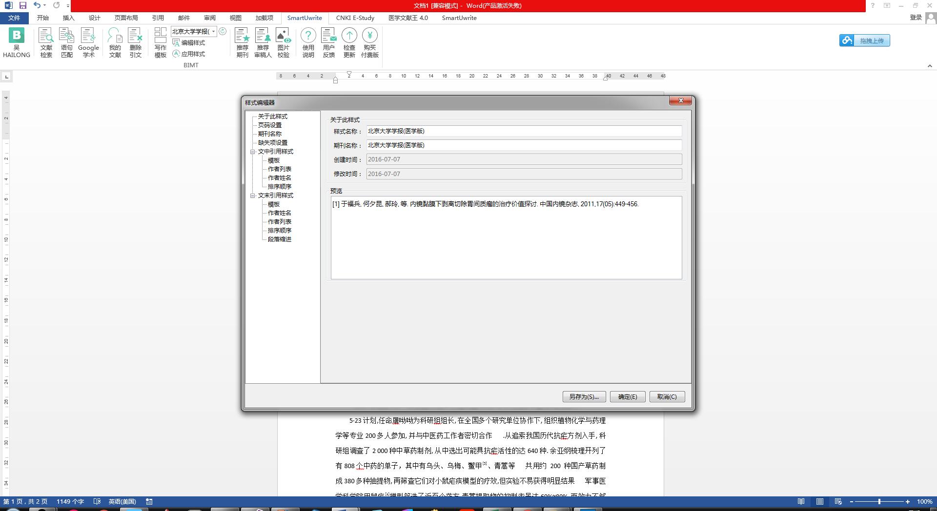The width and height of the screenshot is (937, 511).
Task: Open the undo history dropdown arrow
Action: (44, 5)
